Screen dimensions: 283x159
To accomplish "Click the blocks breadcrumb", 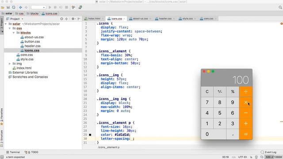I will click(x=32, y=14).
